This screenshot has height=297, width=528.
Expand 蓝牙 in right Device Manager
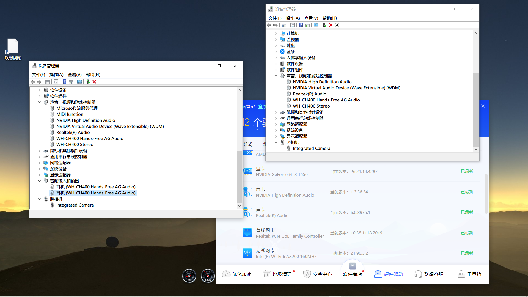(x=276, y=52)
